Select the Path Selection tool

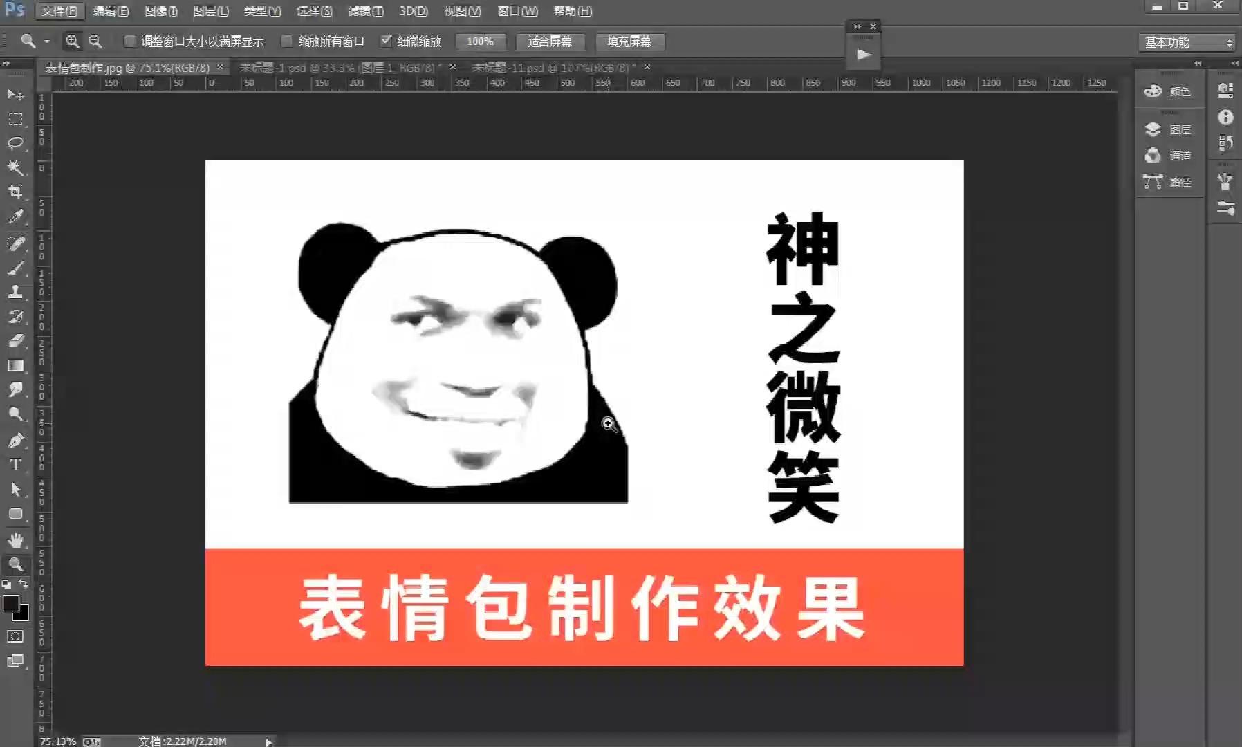(x=15, y=490)
